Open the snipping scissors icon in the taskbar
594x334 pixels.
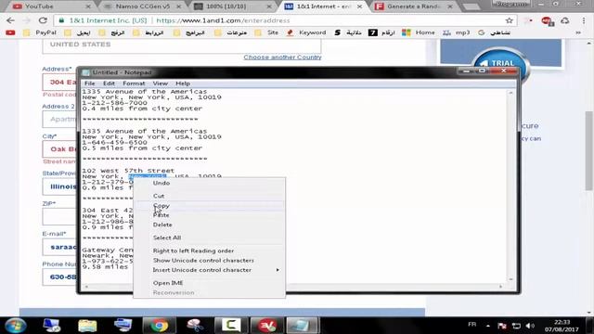click(195, 326)
